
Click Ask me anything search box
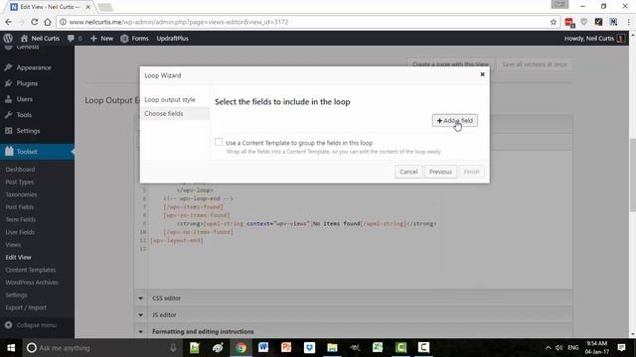[x=101, y=348]
